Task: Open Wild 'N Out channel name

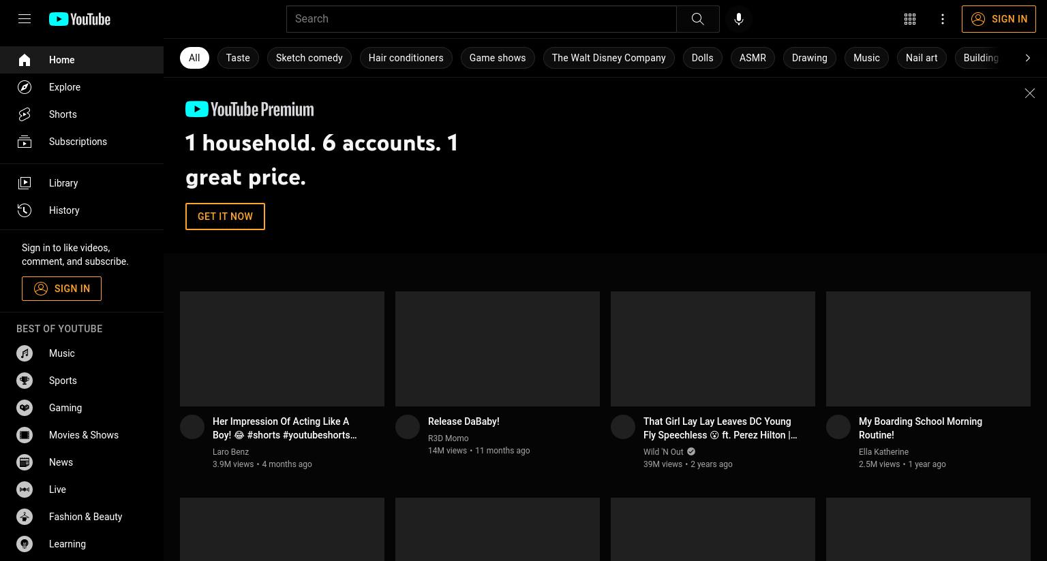Action: [x=663, y=452]
